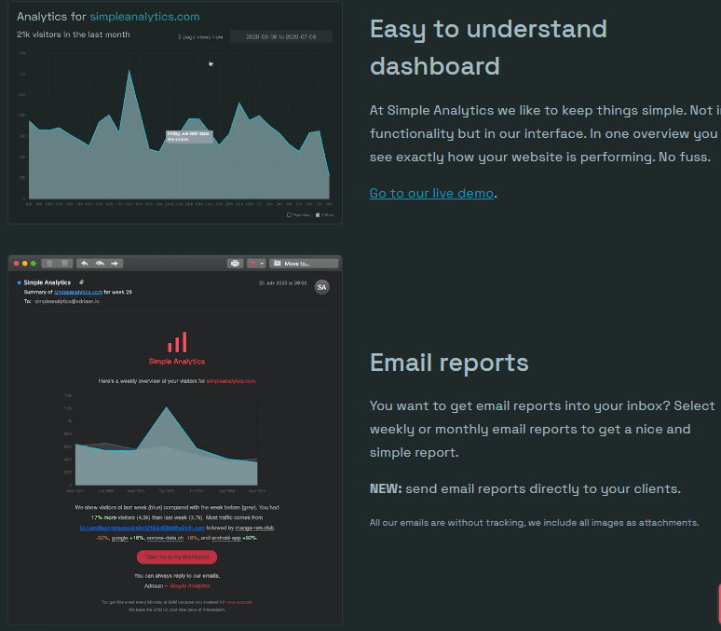
Task: Click the red close button of mail window
Action: [x=17, y=263]
